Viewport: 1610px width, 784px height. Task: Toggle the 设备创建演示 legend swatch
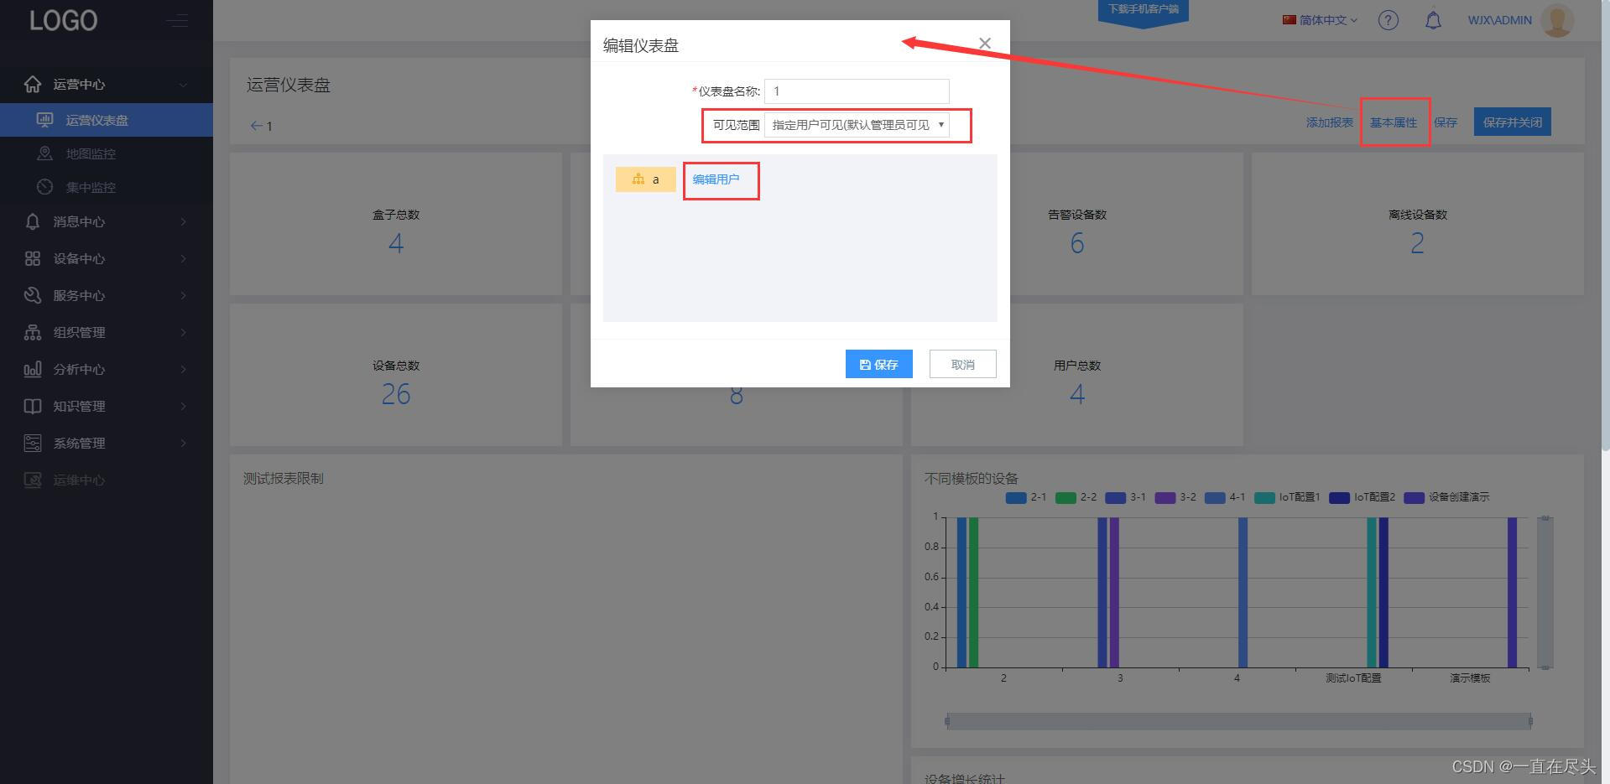[x=1414, y=497]
